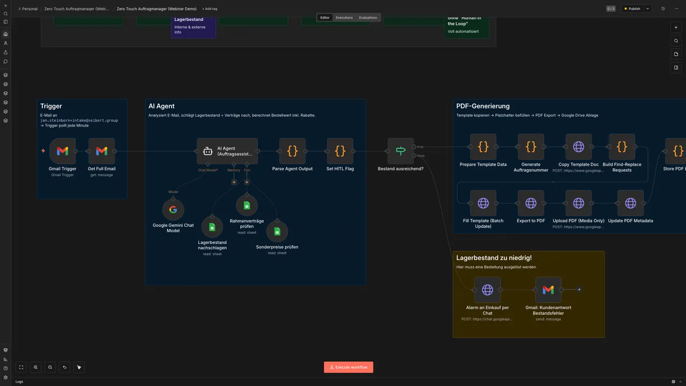The image size is (686, 386).
Task: Switch to the Executions tab
Action: tap(344, 17)
